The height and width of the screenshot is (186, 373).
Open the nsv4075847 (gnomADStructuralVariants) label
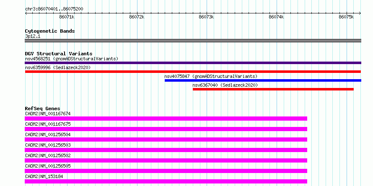click(x=211, y=76)
